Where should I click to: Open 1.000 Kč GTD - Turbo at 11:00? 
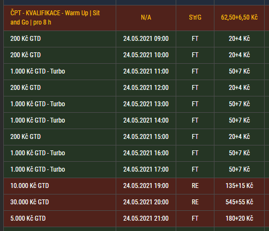(x=38, y=71)
